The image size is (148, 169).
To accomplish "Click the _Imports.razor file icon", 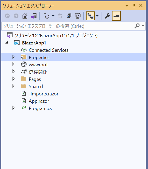I will (24, 93).
